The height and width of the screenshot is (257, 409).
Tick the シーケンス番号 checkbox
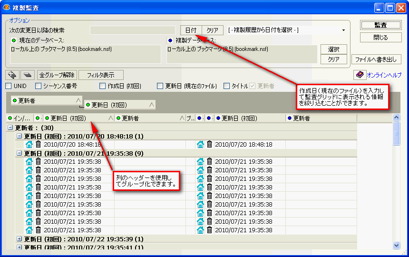39,86
